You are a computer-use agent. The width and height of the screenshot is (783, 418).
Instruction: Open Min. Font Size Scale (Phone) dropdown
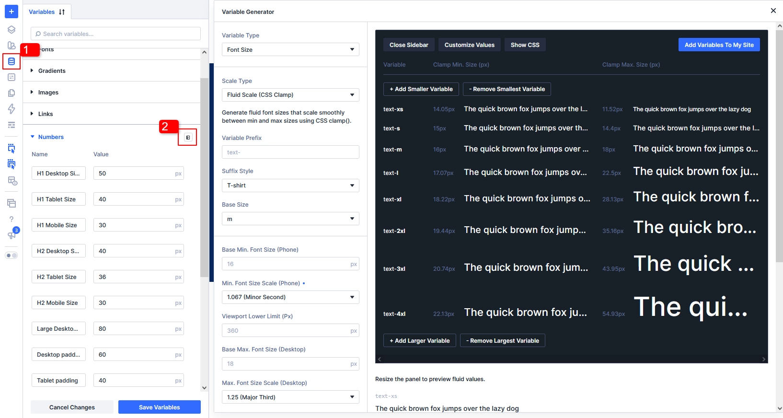[x=290, y=297]
